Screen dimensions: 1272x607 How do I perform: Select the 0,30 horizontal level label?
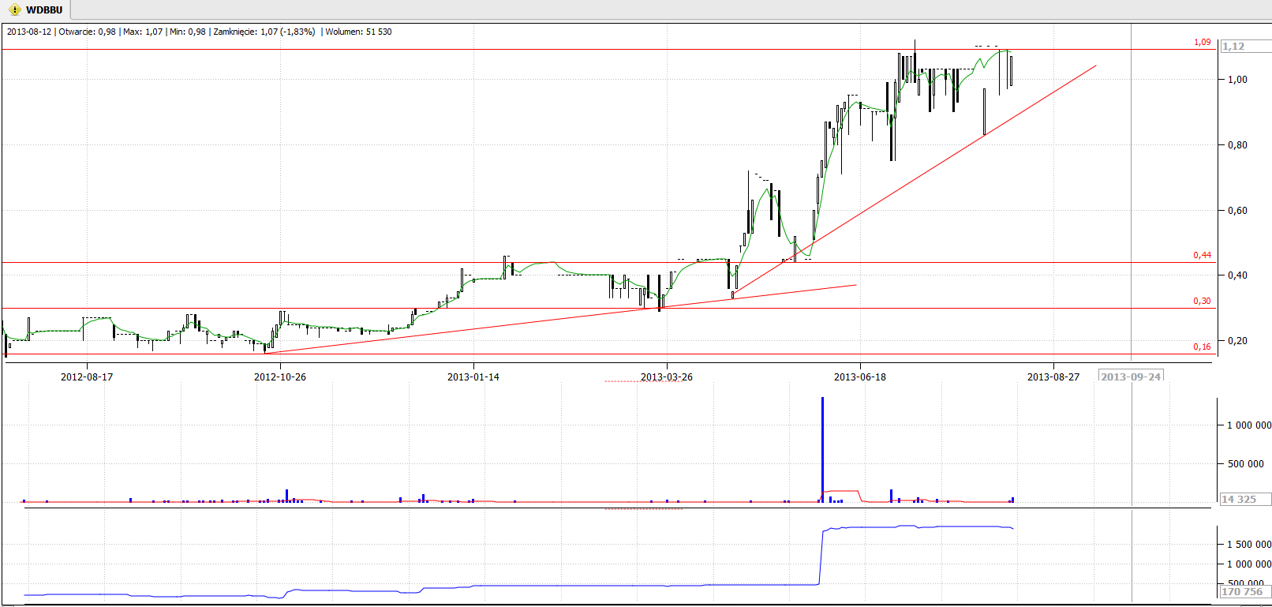tap(1202, 301)
